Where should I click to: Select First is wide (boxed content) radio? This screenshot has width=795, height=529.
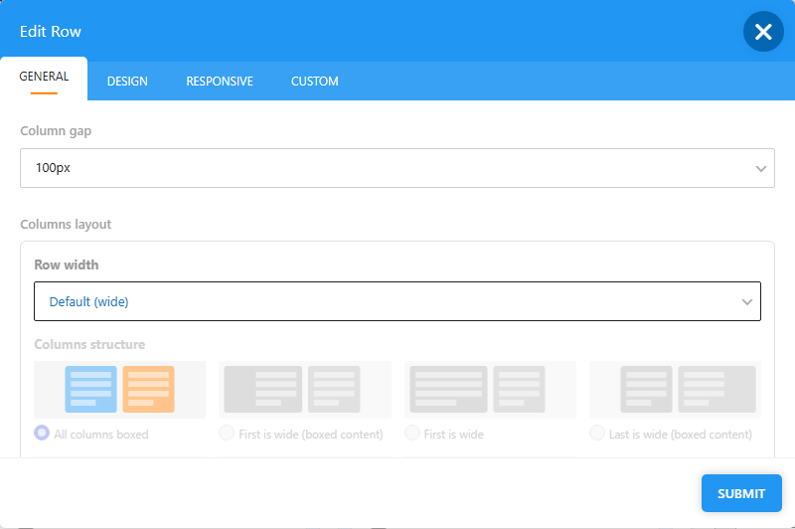pos(227,434)
